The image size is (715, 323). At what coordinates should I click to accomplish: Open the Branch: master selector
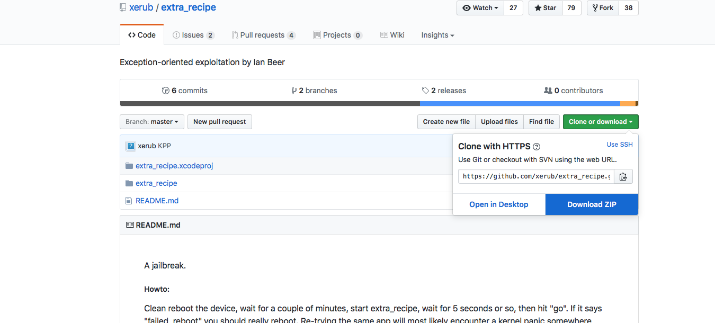[152, 122]
